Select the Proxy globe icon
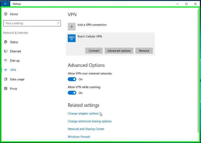 coord(6,88)
